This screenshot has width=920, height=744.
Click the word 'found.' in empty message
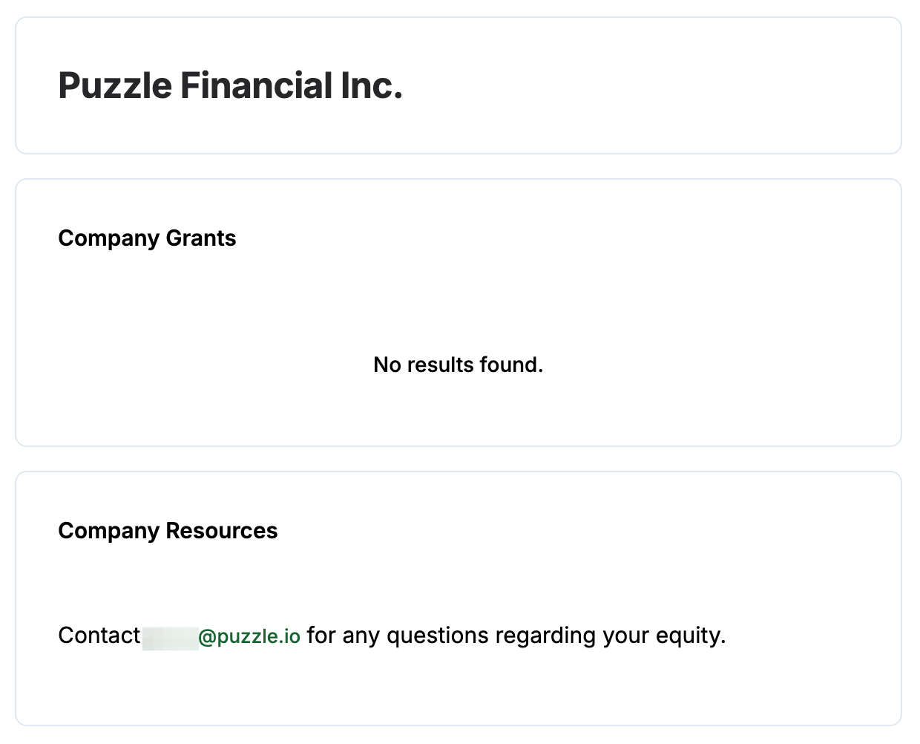511,365
